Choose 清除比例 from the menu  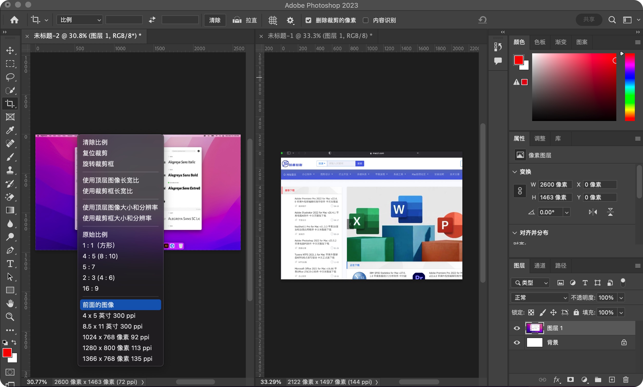tap(121, 142)
